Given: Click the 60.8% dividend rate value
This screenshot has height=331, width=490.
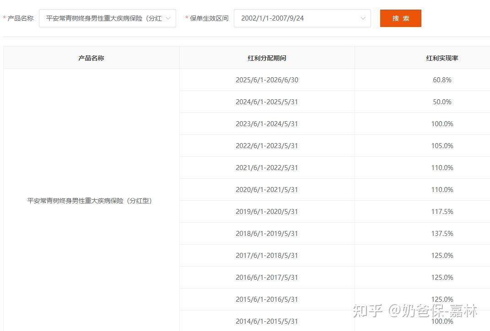Looking at the screenshot, I should click(x=442, y=80).
